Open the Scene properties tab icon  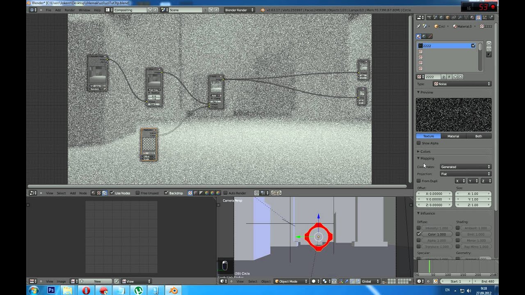click(435, 18)
